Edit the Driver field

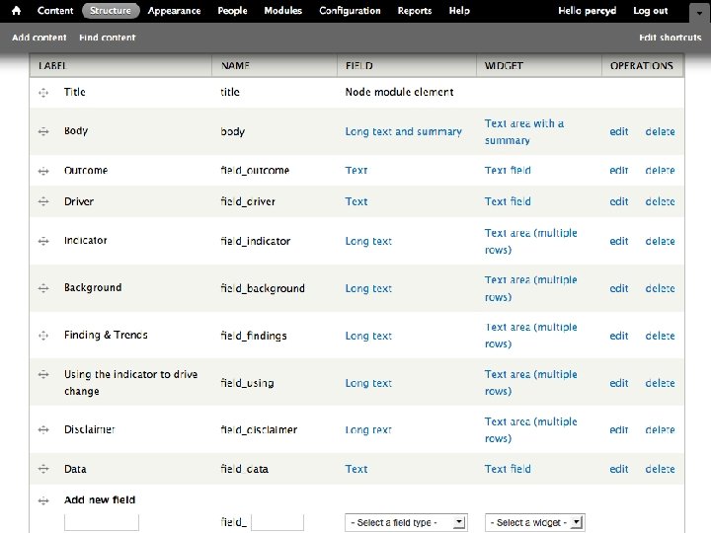pyautogui.click(x=619, y=201)
